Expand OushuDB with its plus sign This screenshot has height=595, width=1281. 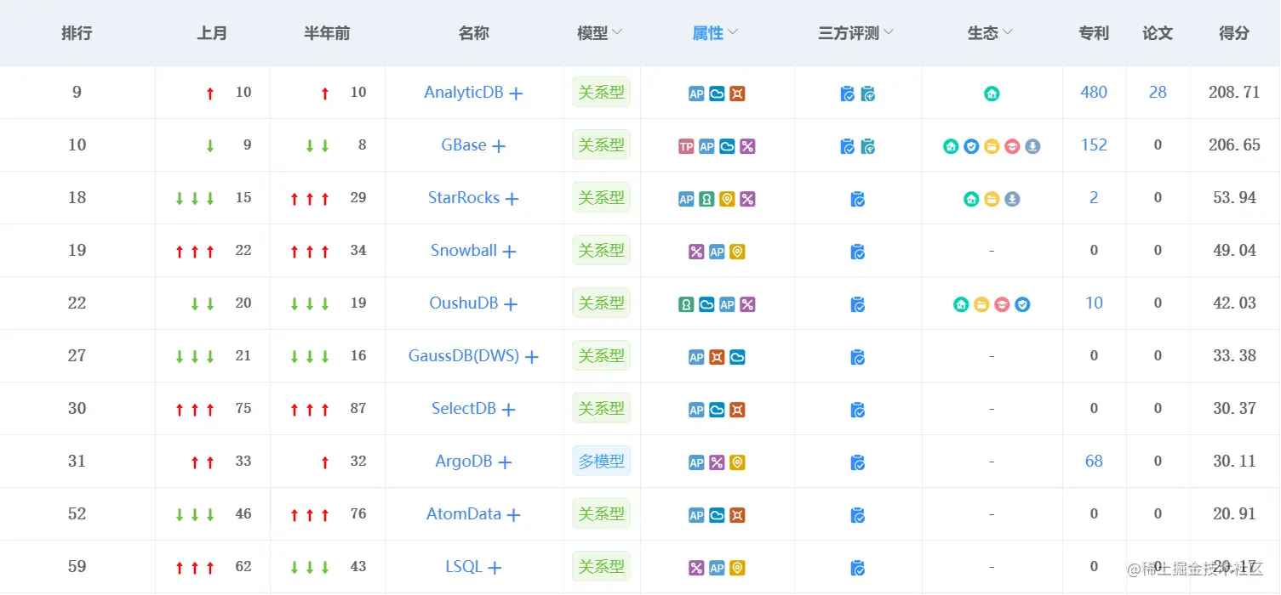[x=511, y=304]
